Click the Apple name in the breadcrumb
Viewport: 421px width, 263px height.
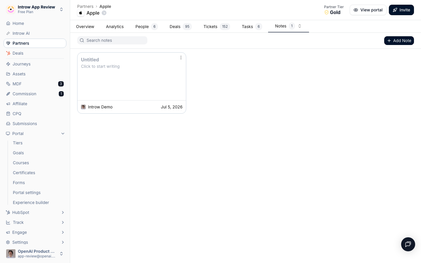point(105,6)
